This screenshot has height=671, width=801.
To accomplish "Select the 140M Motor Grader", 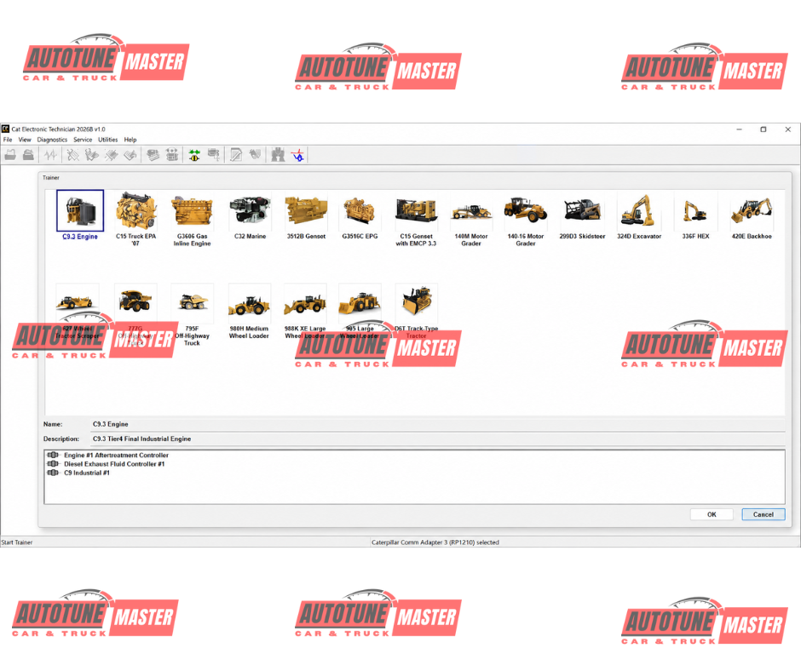I will coord(471,210).
